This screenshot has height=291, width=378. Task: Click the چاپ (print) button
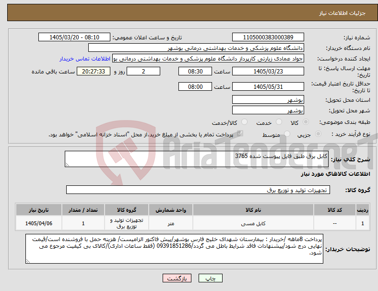tap(210, 278)
